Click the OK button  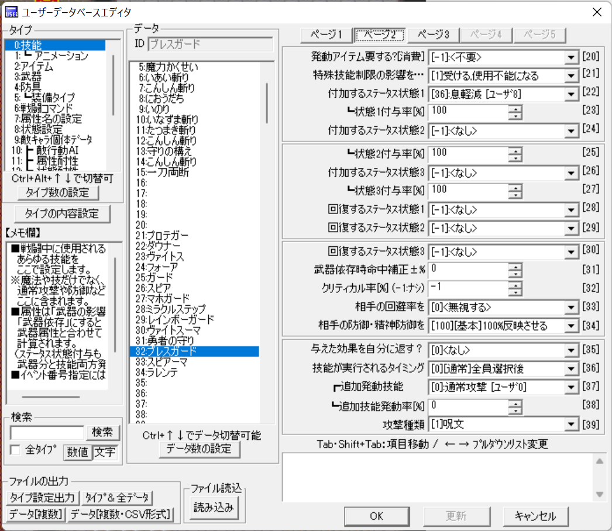coord(377,516)
